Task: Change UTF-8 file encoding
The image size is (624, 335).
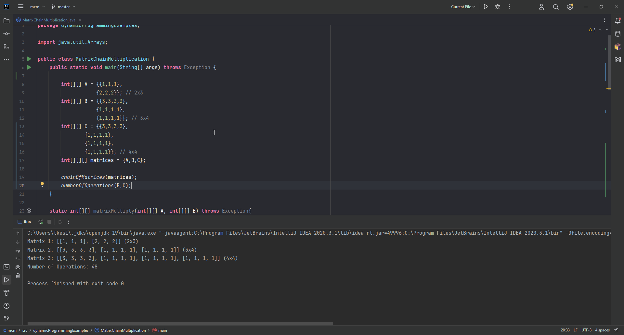Action: [x=586, y=330]
